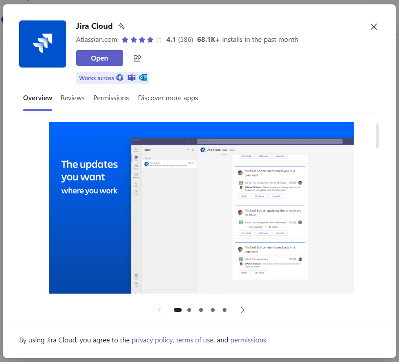This screenshot has width=399, height=362.
Task: Click the star rating row
Action: pyautogui.click(x=142, y=40)
